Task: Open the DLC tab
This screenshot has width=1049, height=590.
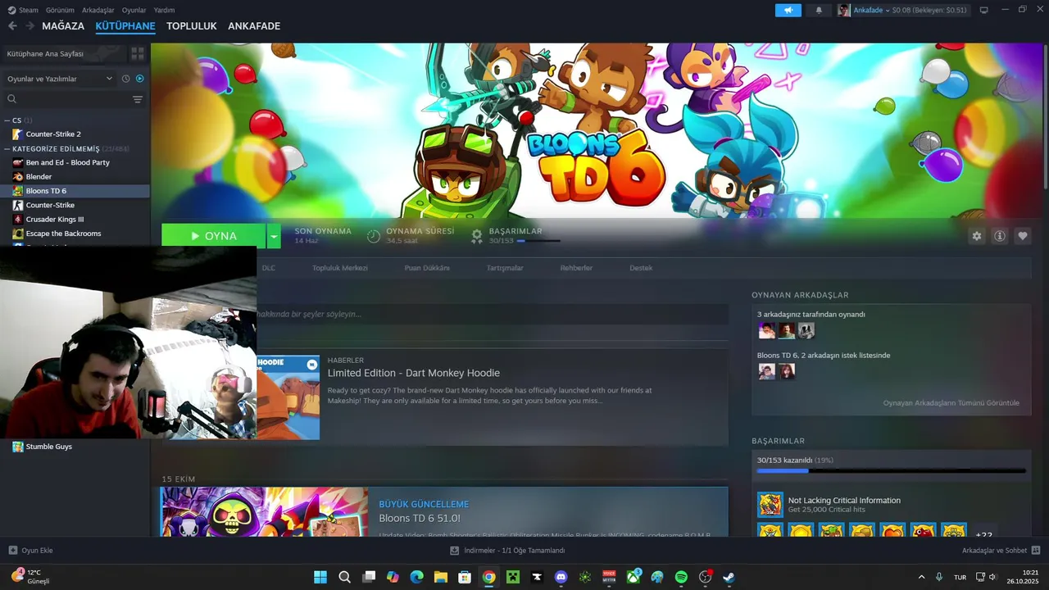Action: coord(269,268)
